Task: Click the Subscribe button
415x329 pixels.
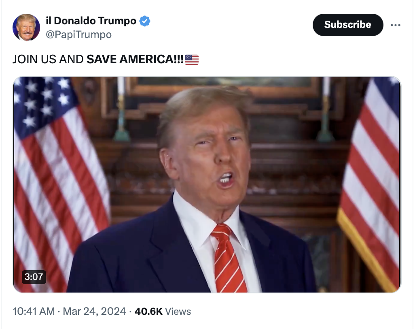Action: pos(348,25)
